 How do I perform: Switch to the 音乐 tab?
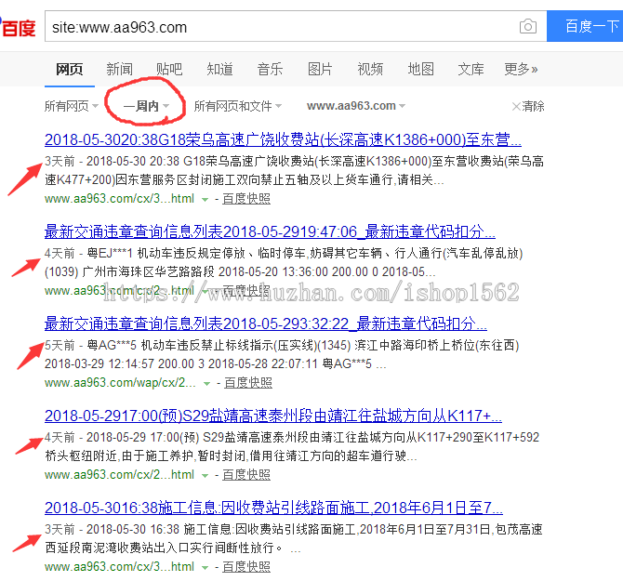tap(271, 69)
